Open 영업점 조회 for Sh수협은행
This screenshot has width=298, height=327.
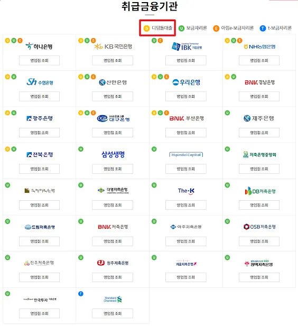(40, 96)
